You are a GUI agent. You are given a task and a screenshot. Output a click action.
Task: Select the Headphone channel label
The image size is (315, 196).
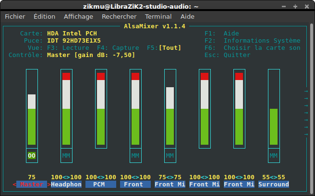pyautogui.click(x=66, y=184)
